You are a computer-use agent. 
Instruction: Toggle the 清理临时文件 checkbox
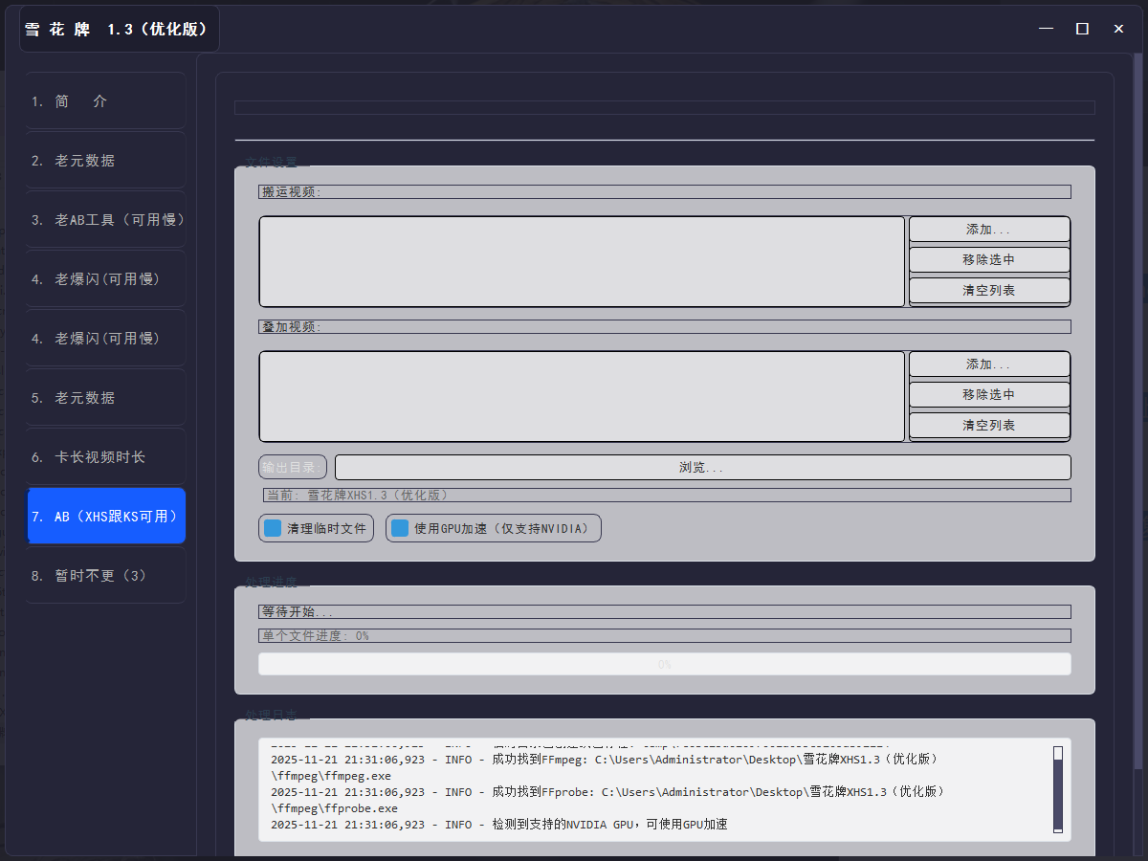(274, 528)
